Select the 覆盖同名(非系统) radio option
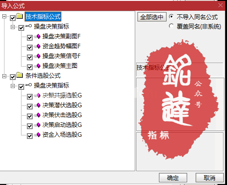 pyautogui.click(x=171, y=26)
